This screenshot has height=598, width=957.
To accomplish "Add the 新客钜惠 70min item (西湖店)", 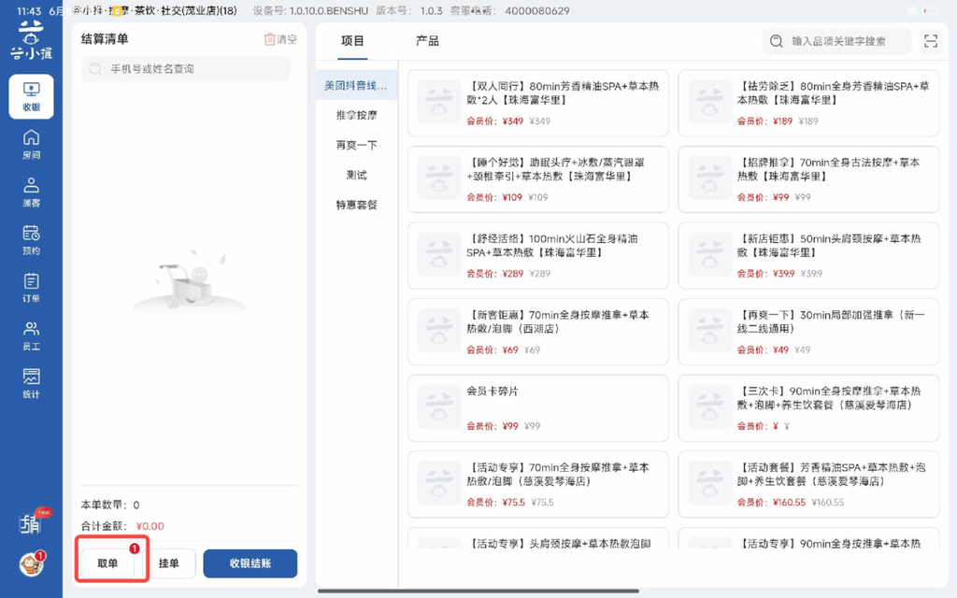I will [537, 332].
